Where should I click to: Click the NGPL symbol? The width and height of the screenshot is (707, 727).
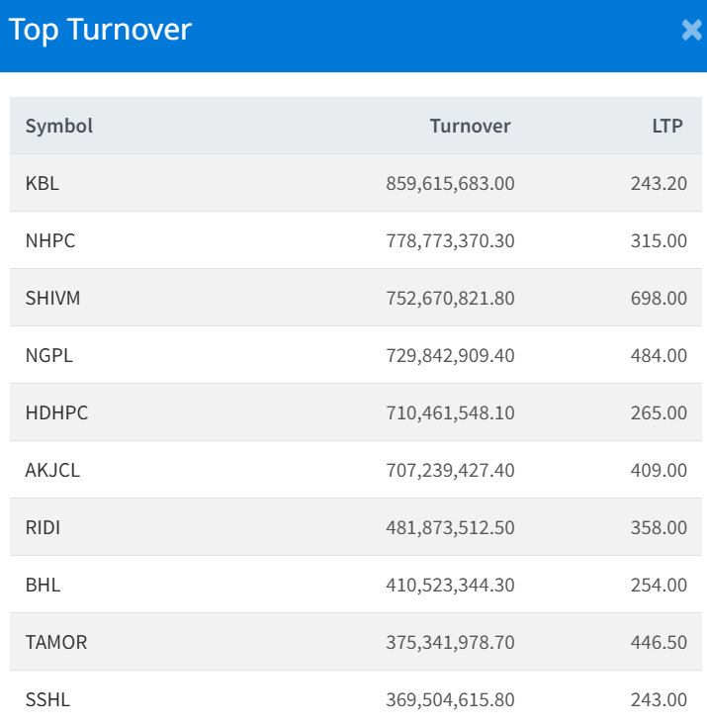[48, 355]
